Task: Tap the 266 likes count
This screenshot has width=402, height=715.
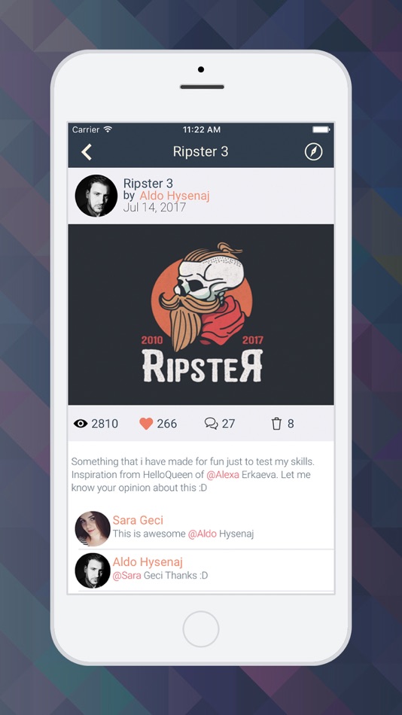Action: click(x=167, y=424)
